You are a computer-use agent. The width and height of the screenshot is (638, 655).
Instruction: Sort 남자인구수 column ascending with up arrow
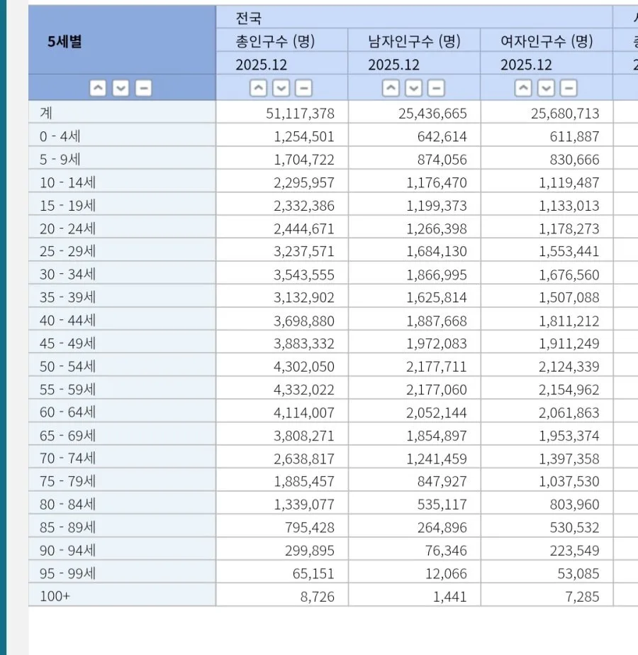pyautogui.click(x=391, y=88)
